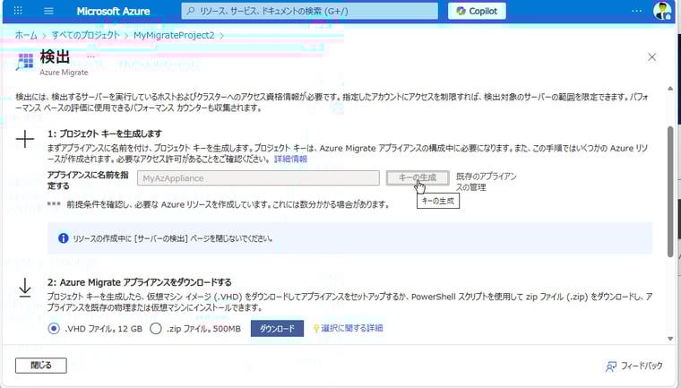Click the vertical scrollbar thumb
Screen dimensions: 681x388
tap(670, 191)
